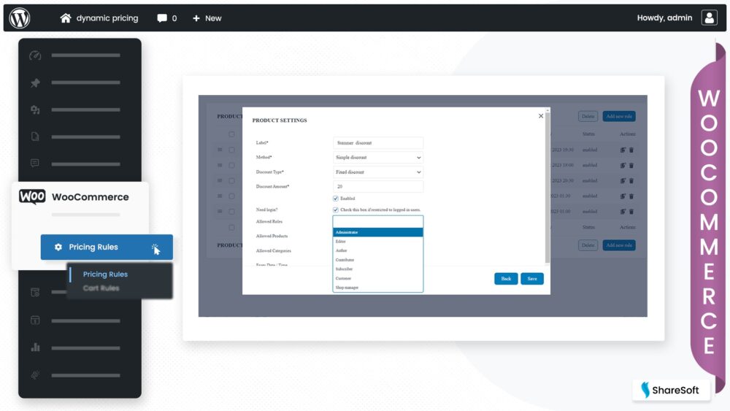Viewport: 730px width, 411px height.
Task: Click the dashboard gauge icon in the sidebar
Action: click(x=35, y=55)
